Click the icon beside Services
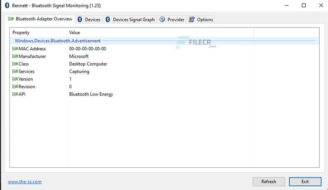The image size is (328, 190). point(15,71)
